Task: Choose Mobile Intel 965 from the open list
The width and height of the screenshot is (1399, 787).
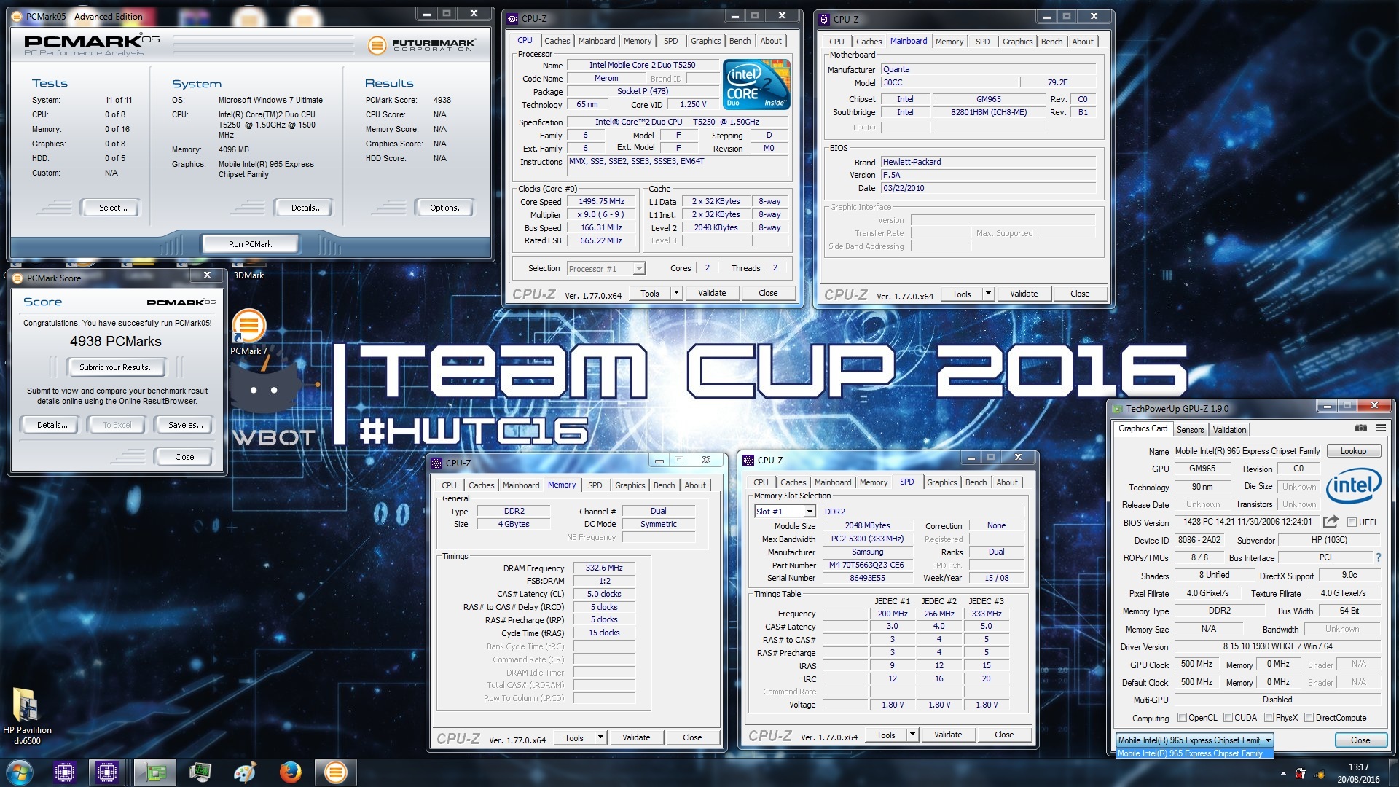Action: coord(1195,753)
